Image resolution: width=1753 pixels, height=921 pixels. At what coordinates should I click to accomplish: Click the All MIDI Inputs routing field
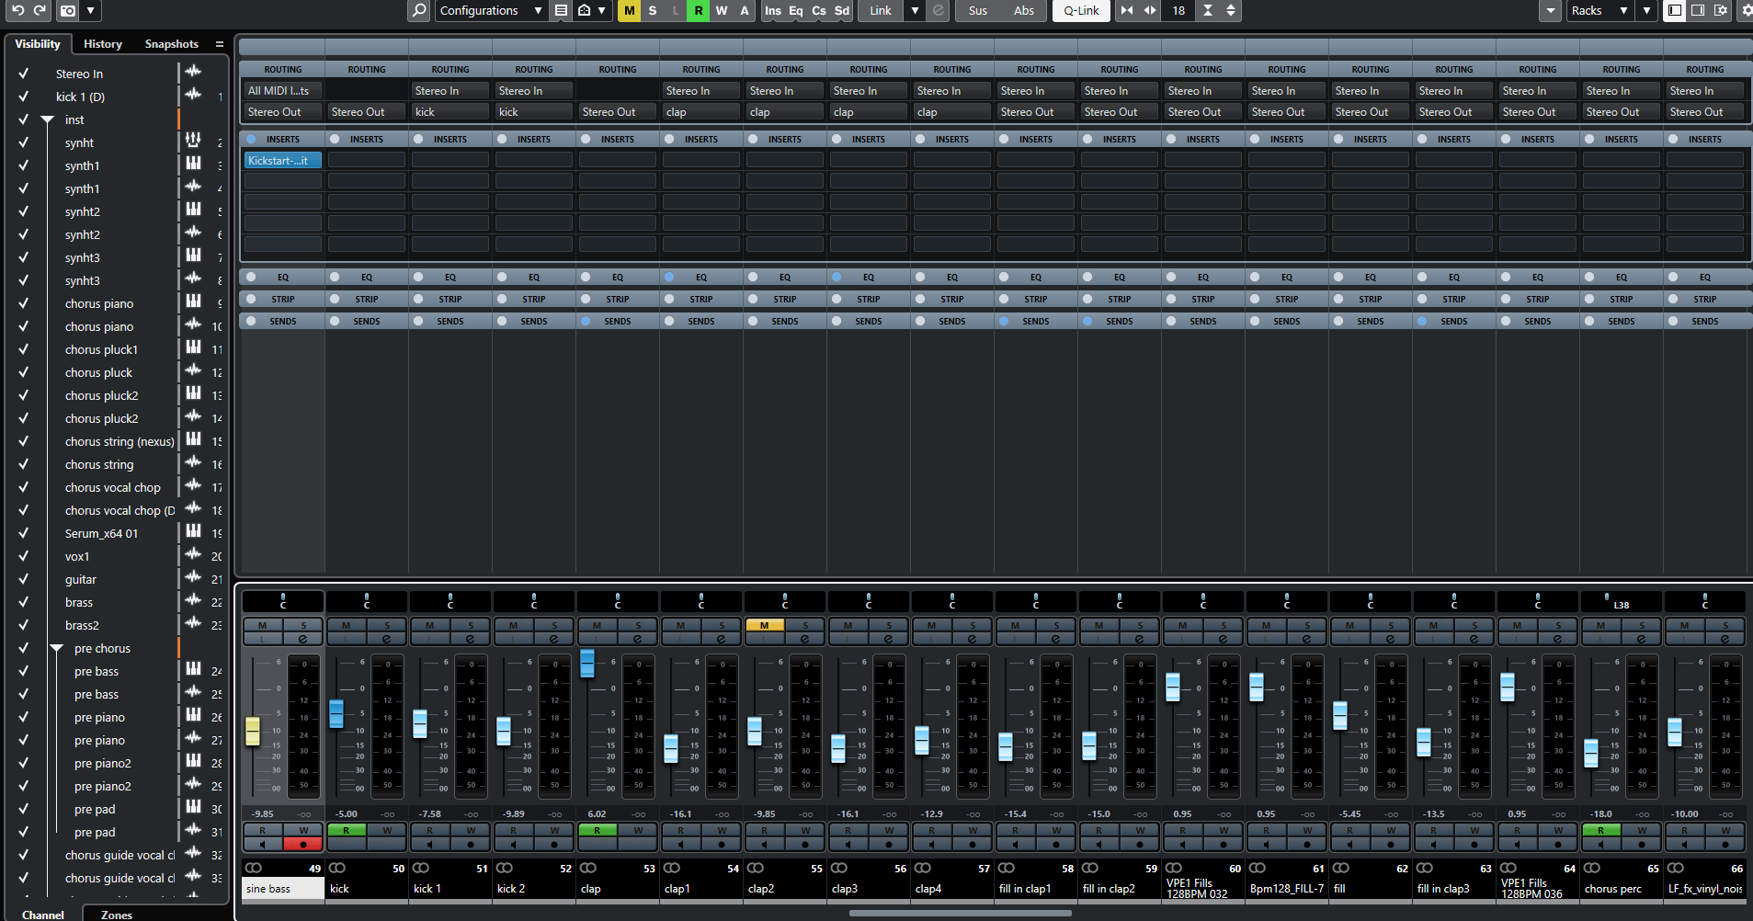(282, 90)
